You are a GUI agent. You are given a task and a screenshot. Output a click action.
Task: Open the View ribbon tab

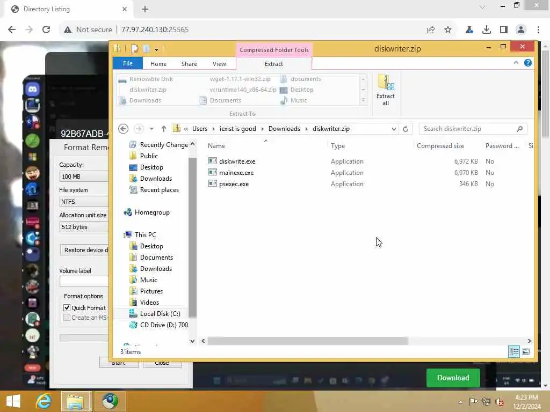(219, 64)
